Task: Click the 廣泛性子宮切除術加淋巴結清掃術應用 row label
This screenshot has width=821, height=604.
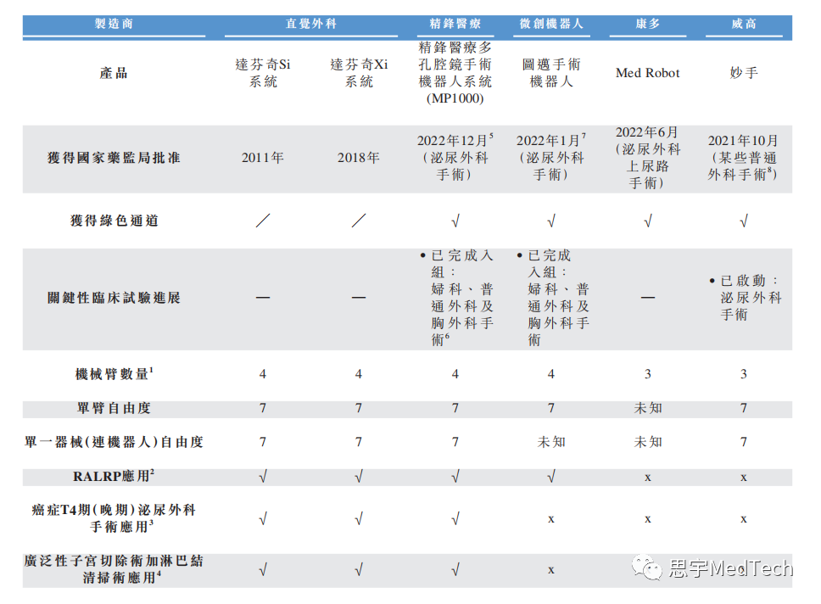Action: coord(114,569)
